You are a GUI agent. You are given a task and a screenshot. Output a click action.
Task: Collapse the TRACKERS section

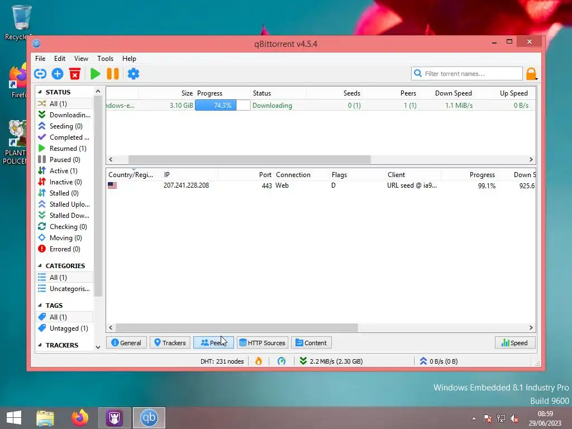40,345
